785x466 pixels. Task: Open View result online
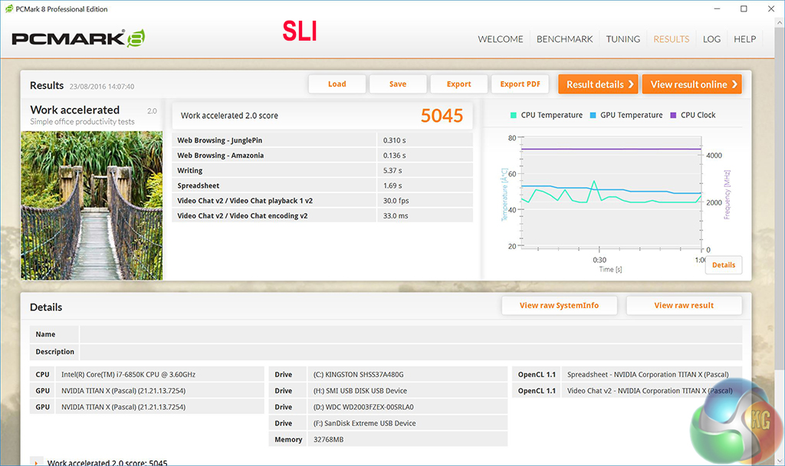[x=693, y=84]
